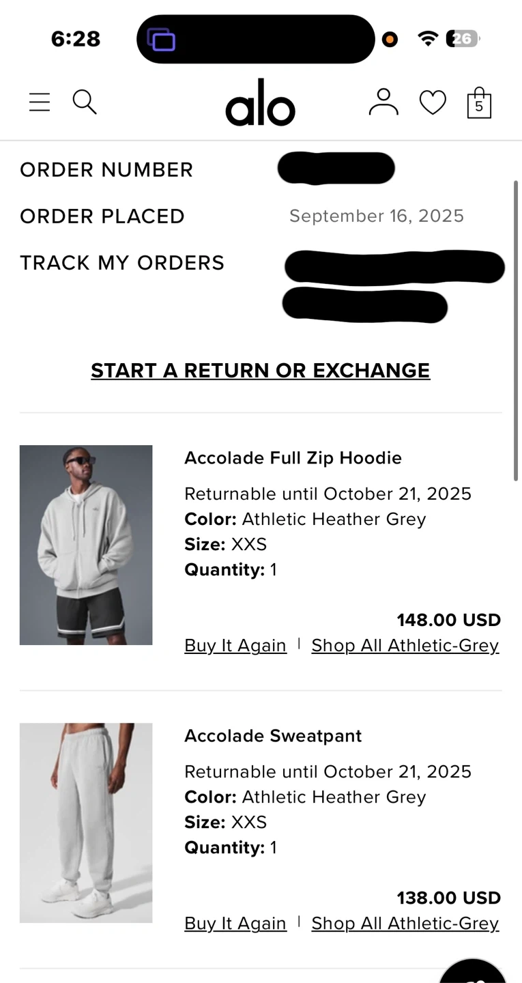Shop All Athletic-Grey under the hoodie
This screenshot has height=983, width=522.
point(405,646)
